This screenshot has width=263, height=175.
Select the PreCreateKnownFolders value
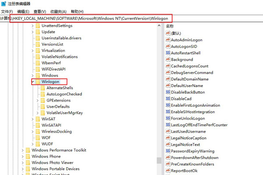pyautogui.click(x=192, y=164)
